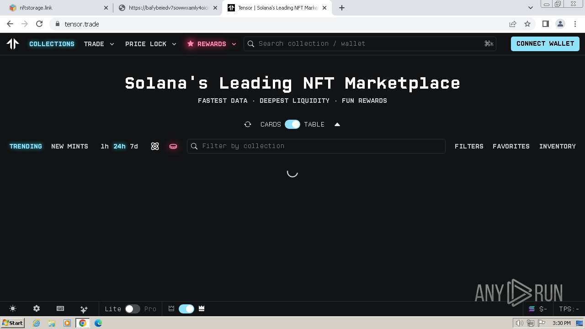585x329 pixels.
Task: Open the COLLECTIONS nav item
Action: [52, 44]
